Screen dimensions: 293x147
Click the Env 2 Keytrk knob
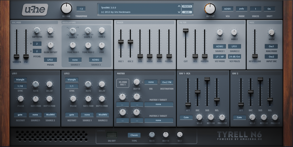(x=264, y=117)
